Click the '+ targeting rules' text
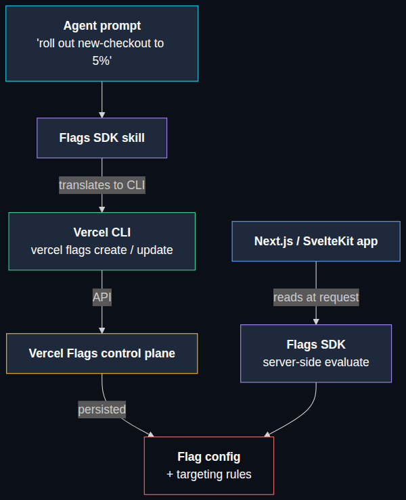406x500 pixels. [x=209, y=474]
